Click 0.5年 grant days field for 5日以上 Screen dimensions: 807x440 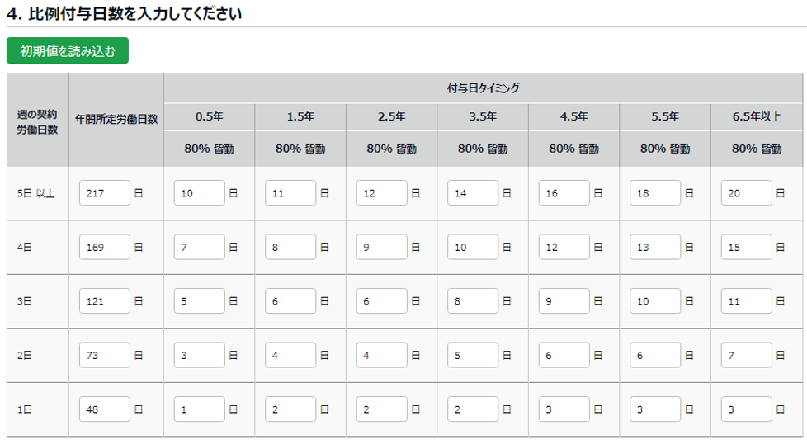(x=199, y=193)
